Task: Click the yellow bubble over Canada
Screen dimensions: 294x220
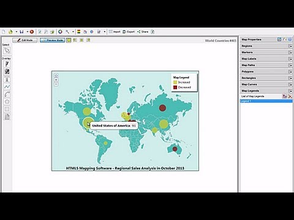Action: click(87, 111)
